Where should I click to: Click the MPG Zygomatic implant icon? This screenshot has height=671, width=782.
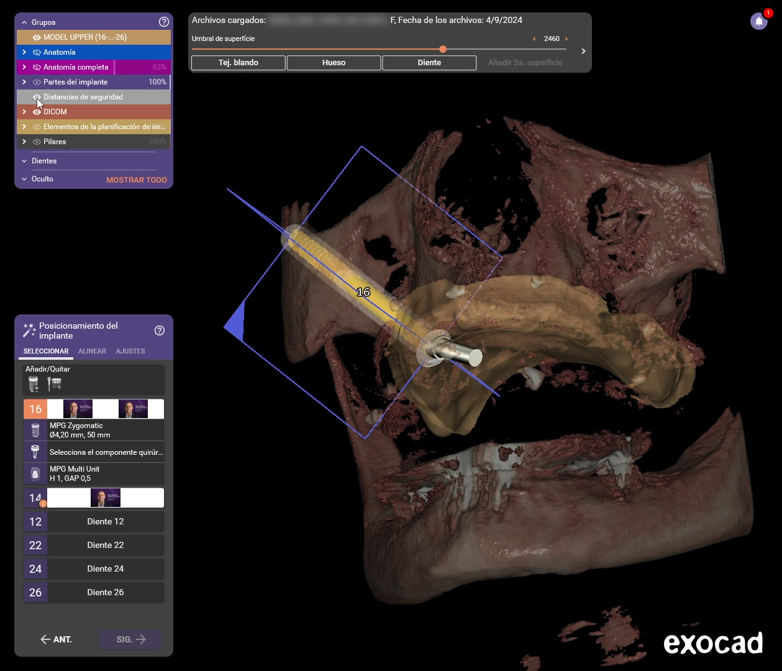[35, 431]
